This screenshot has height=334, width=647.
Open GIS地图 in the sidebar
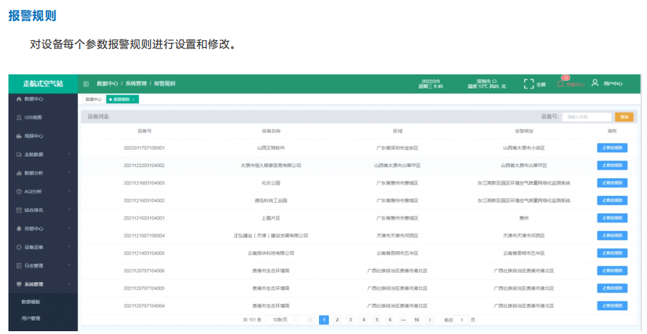coord(34,117)
